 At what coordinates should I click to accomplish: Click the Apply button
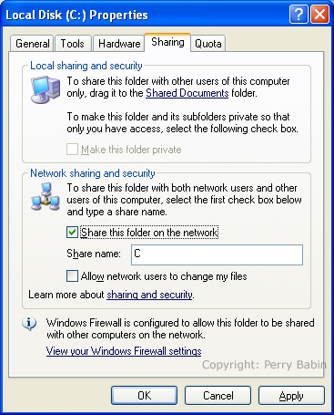click(x=291, y=396)
